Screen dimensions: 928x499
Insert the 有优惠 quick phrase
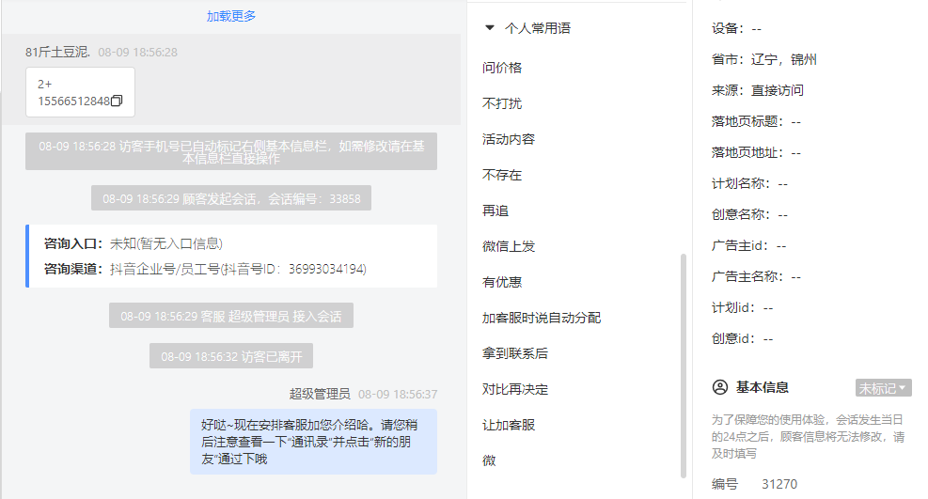pos(502,282)
